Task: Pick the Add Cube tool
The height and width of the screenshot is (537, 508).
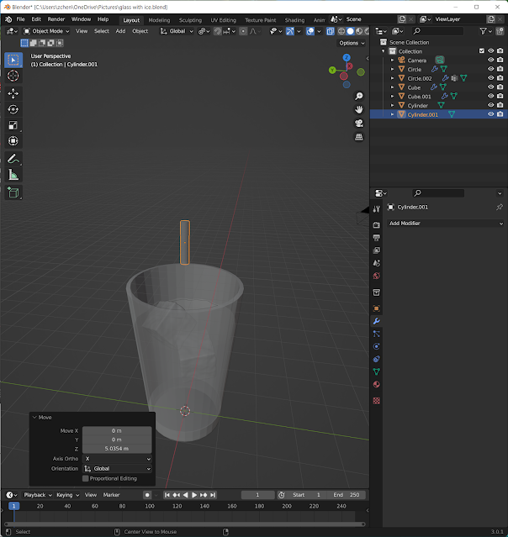Action: point(13,192)
